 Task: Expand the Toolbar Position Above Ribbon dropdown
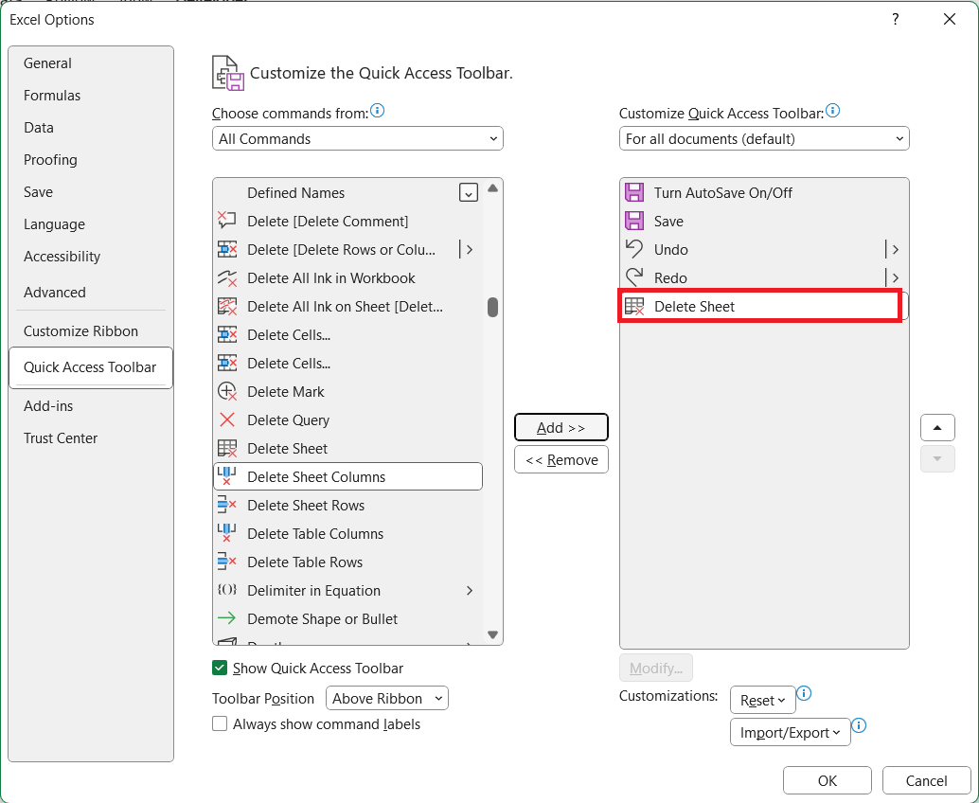point(387,698)
